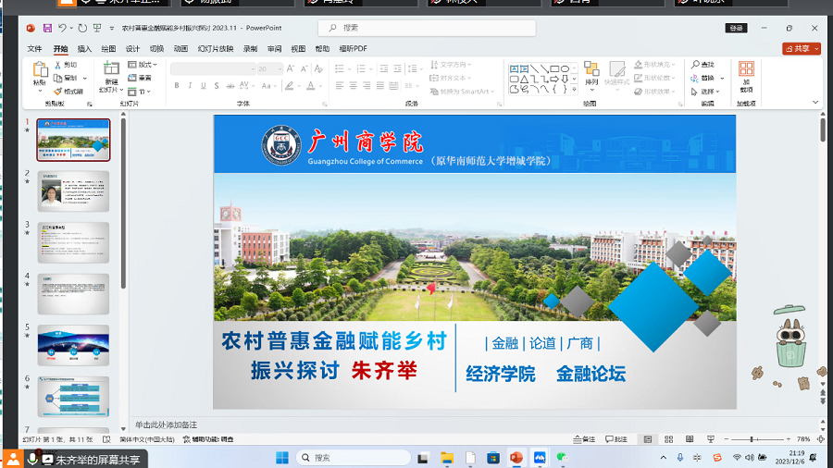Viewport: 833px width, 468px height.
Task: Switch to Normal view in status bar
Action: 648,439
